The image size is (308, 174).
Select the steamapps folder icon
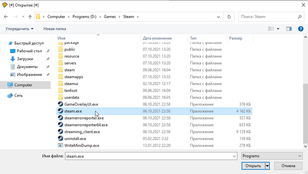(61, 77)
